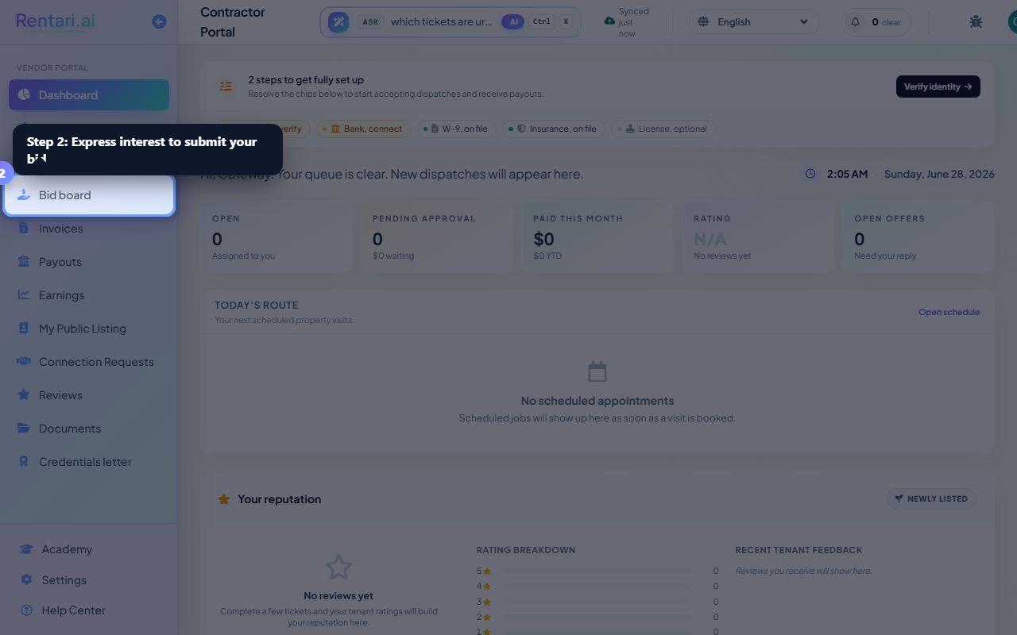Open the English language dropdown
Screen dimensions: 1017x635
point(753,21)
